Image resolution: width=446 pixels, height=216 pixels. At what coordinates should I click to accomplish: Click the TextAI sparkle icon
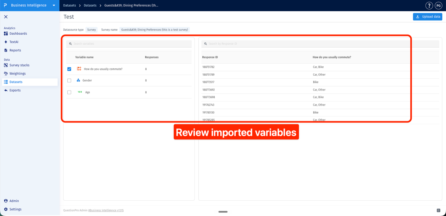6,42
